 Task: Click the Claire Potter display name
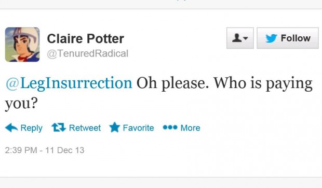click(x=85, y=38)
